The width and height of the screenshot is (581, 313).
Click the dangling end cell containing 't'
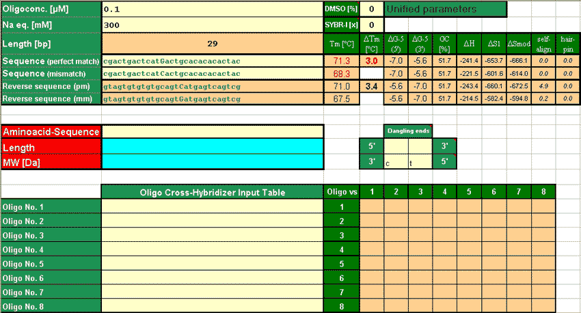tap(420, 162)
